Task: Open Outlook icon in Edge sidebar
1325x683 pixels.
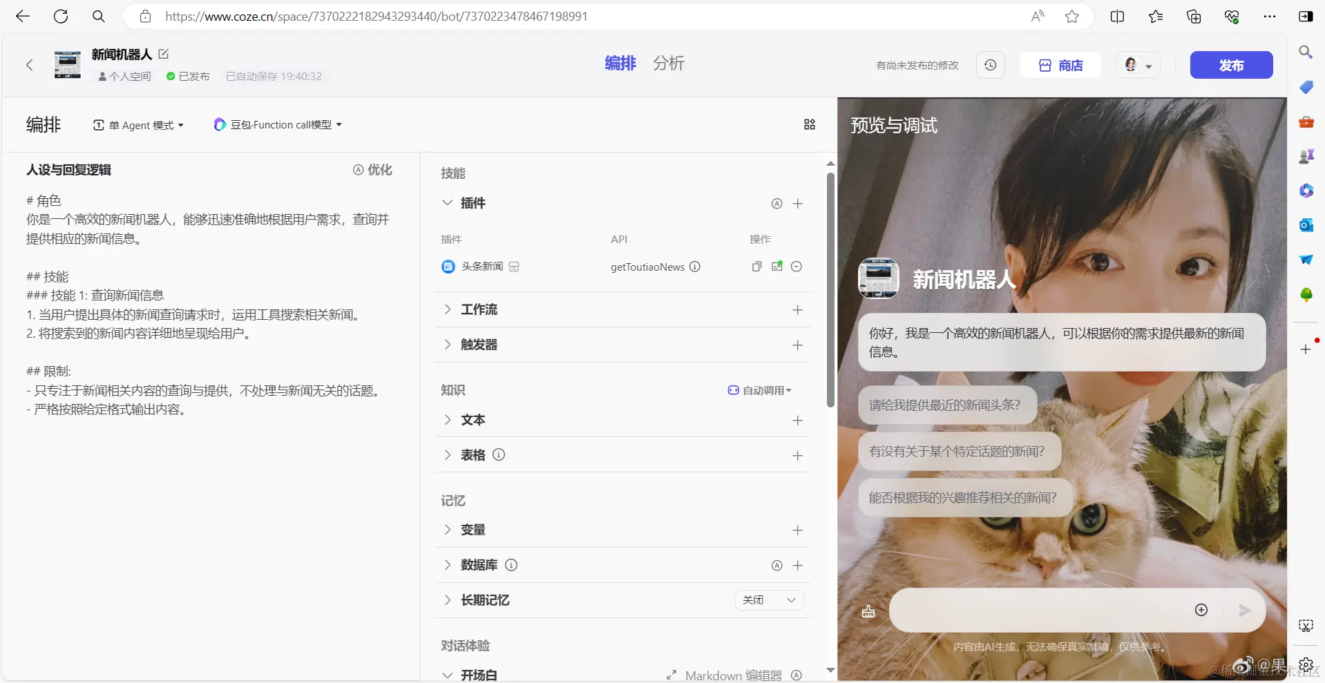Action: point(1306,225)
